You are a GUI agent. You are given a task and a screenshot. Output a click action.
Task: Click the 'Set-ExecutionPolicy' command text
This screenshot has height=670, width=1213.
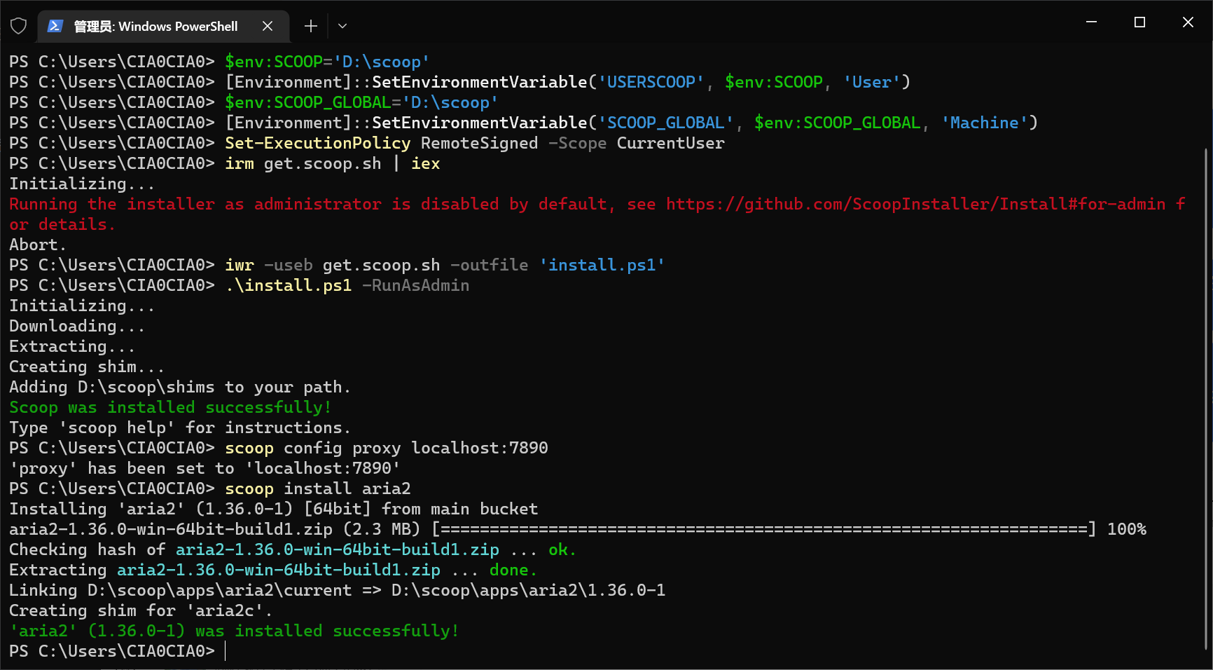tap(318, 143)
